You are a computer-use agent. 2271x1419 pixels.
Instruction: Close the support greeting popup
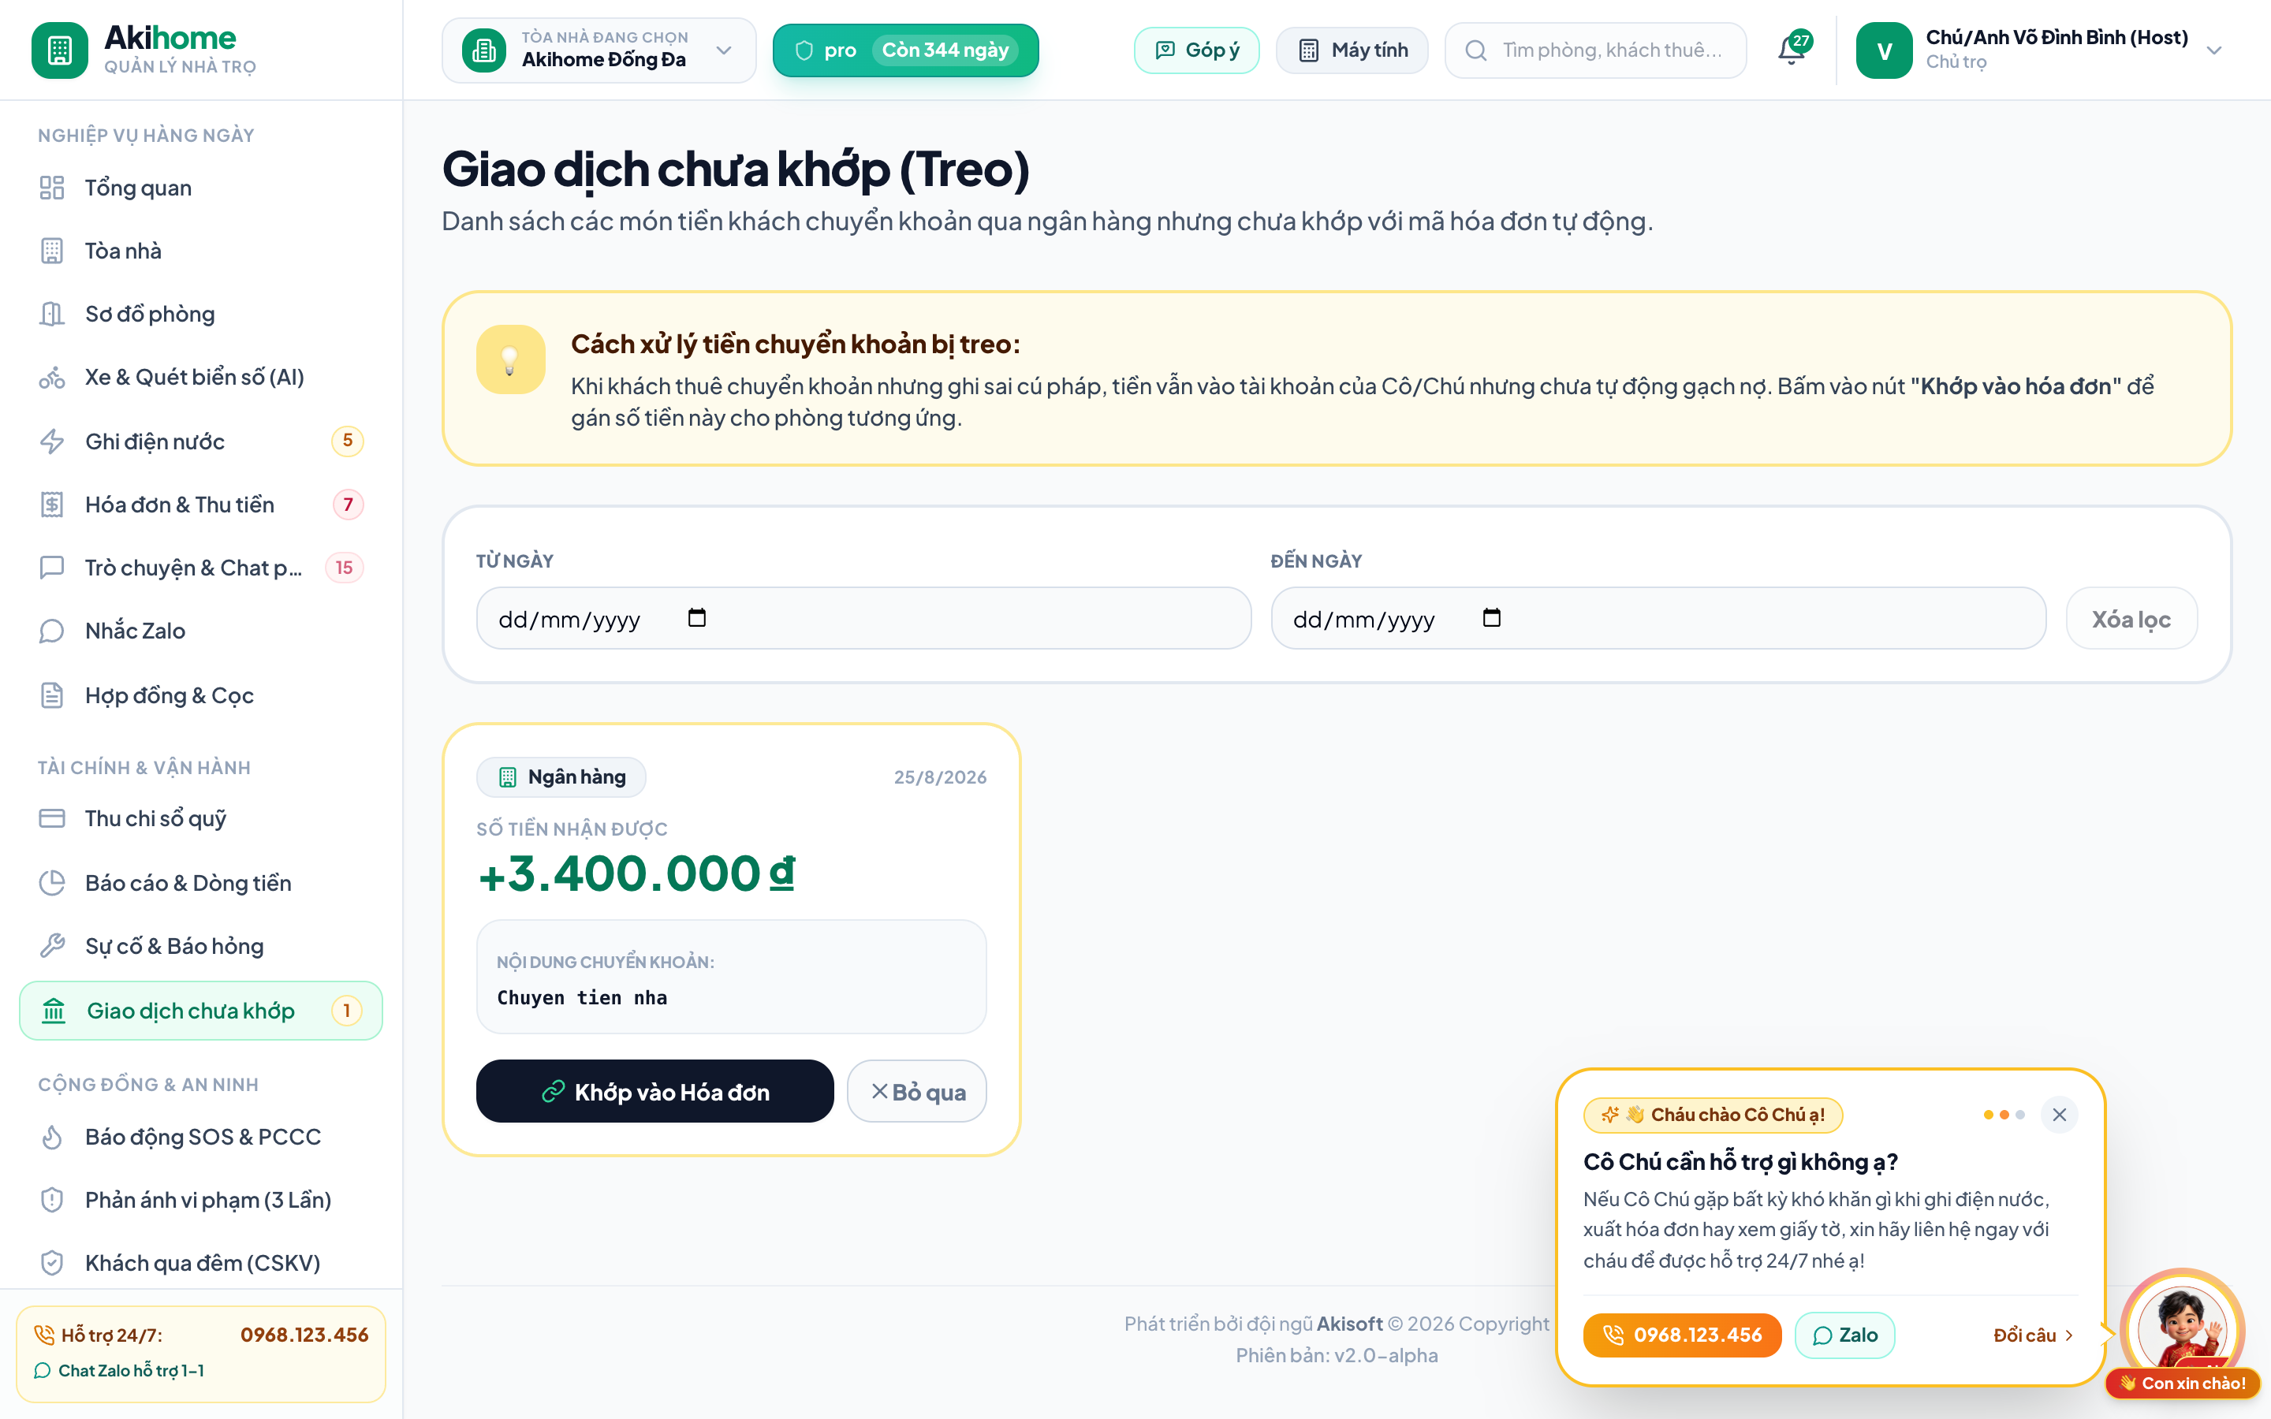coord(2059,1114)
